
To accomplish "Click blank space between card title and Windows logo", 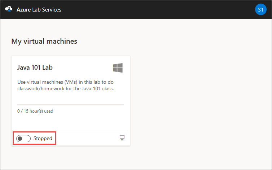I will point(83,67).
